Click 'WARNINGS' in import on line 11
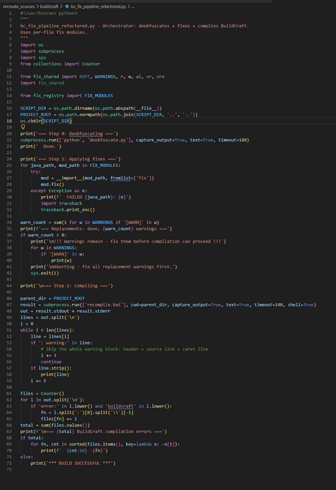Screen dimensions: 336x490 [105, 77]
